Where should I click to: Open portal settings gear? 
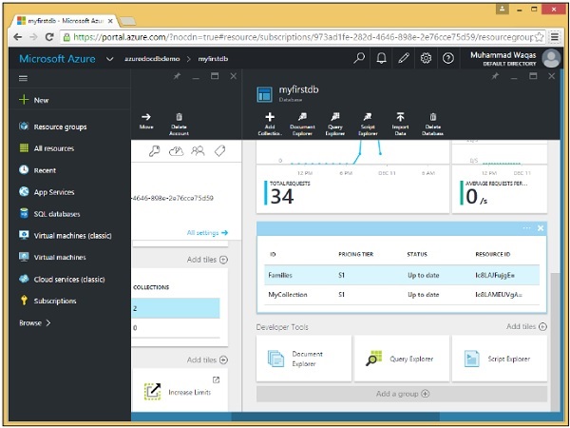click(426, 58)
